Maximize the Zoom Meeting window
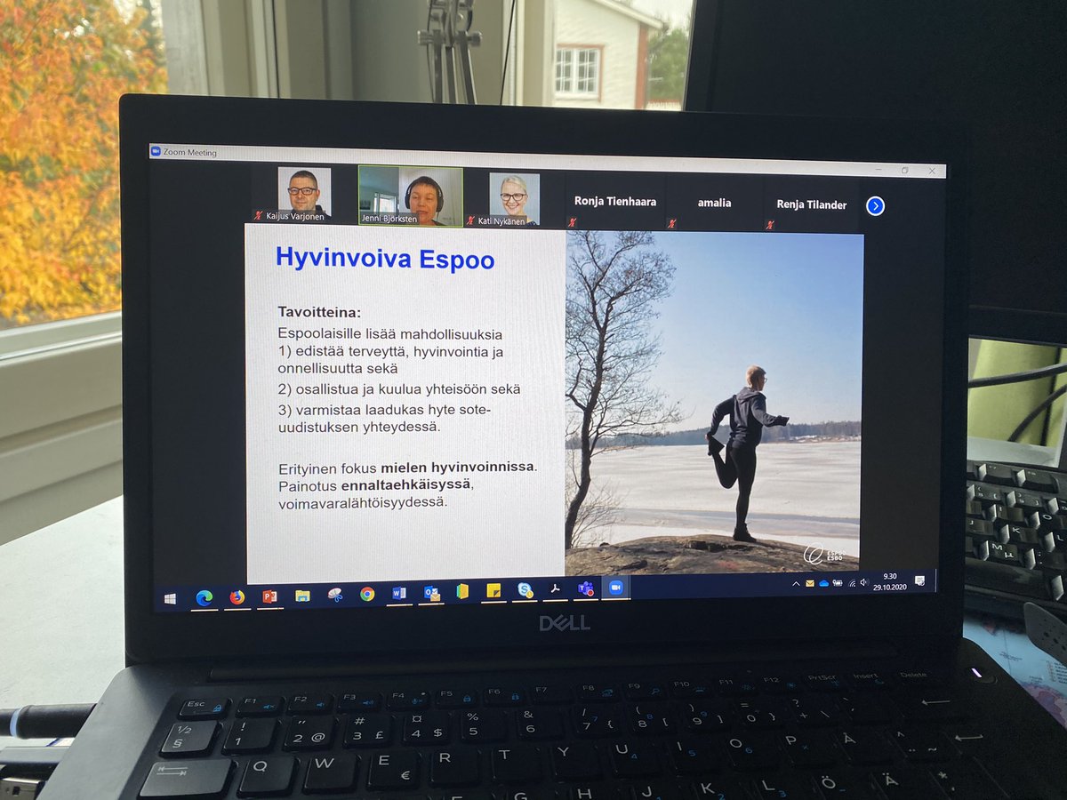 pos(905,170)
